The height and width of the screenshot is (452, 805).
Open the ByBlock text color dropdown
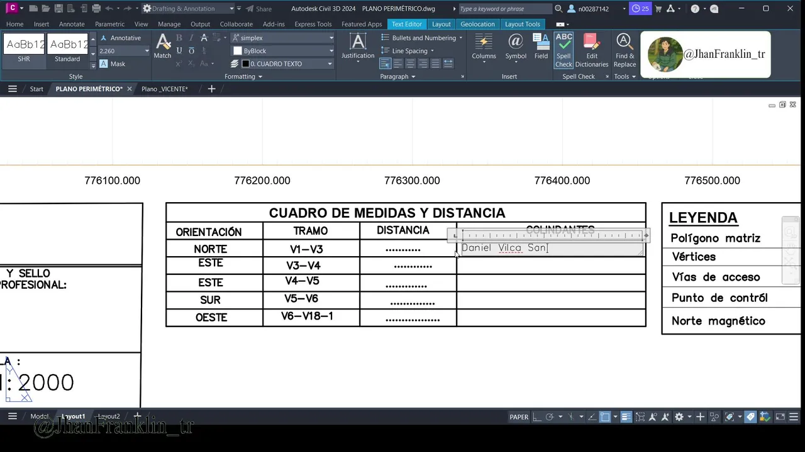click(282, 51)
